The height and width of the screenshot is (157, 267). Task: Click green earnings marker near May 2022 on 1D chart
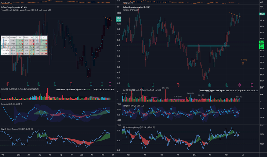tap(129, 85)
